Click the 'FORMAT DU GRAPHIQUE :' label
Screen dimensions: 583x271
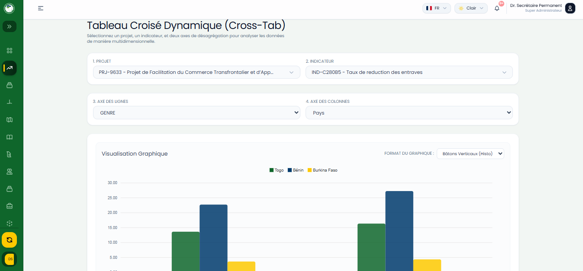tap(409, 153)
